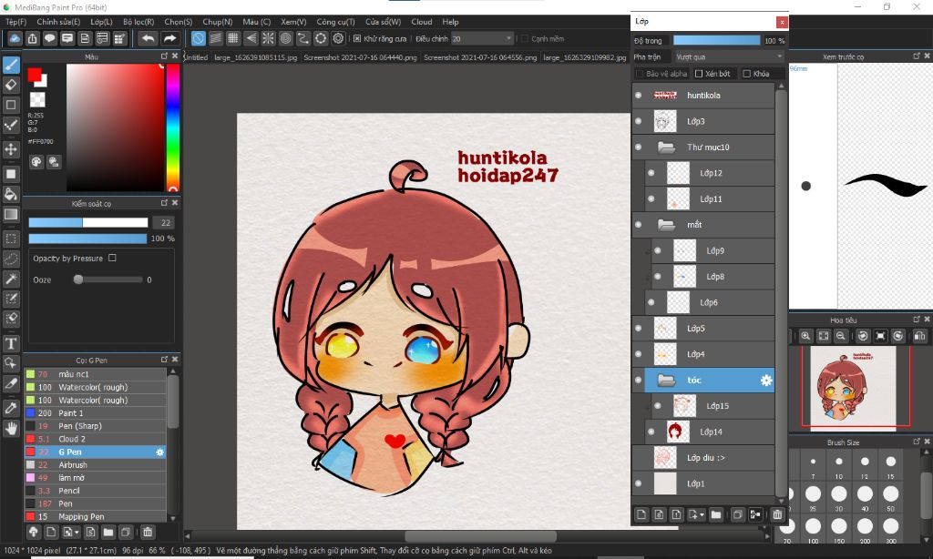933x559 pixels.
Task: Delete layer trash icon in Lớp panel
Action: 777,514
